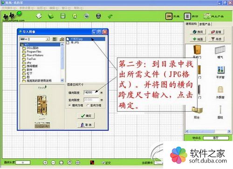Open the 编辑 edit menu
The width and height of the screenshot is (233, 169).
(x=54, y=8)
